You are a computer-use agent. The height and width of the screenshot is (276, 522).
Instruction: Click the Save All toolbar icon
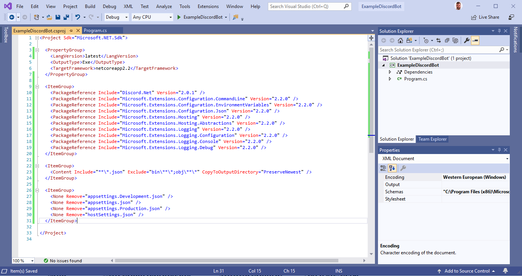click(x=66, y=17)
